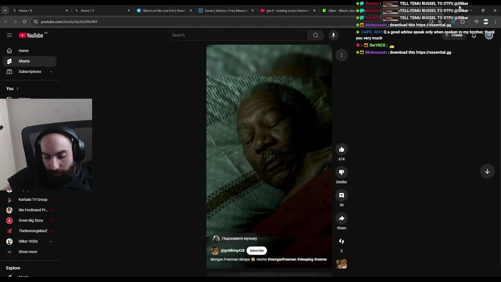
Task: Select Shorts in the sidebar
Action: [30, 61]
